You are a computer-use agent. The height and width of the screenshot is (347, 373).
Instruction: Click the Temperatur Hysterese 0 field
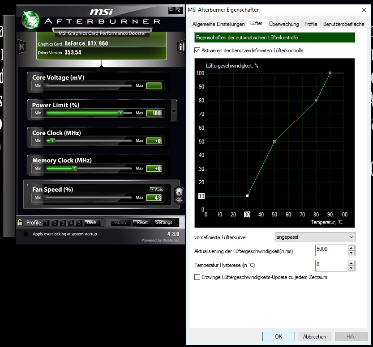click(331, 266)
